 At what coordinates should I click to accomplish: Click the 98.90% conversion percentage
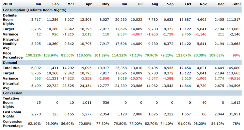52,124
